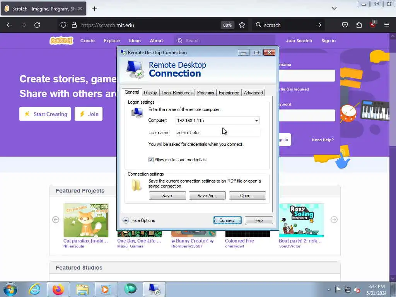Switch to the Display tab
Screen dimensions: 396x297
coord(150,93)
